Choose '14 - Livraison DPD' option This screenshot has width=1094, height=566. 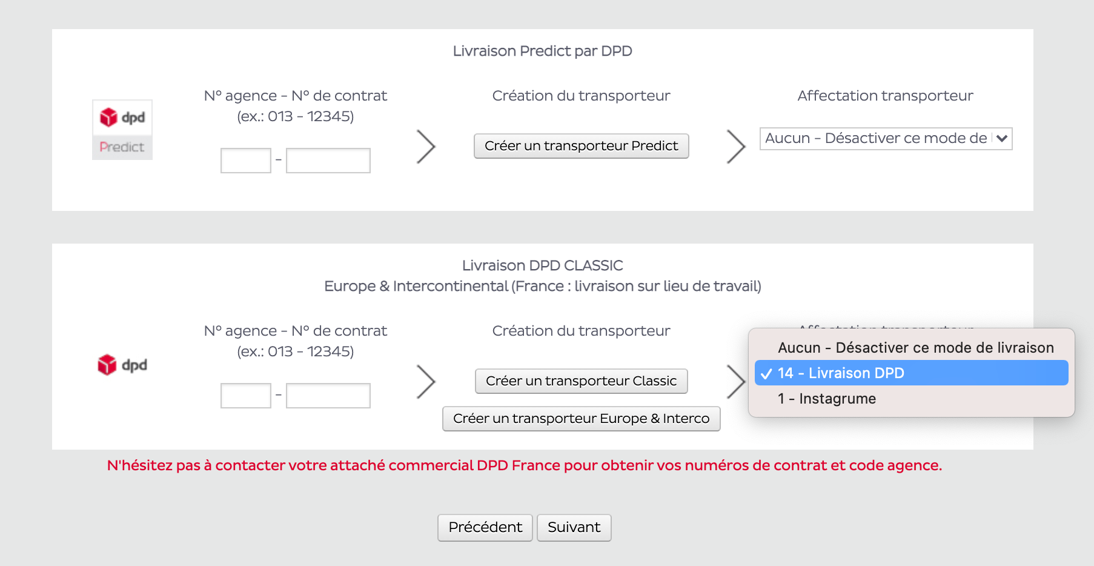(911, 373)
